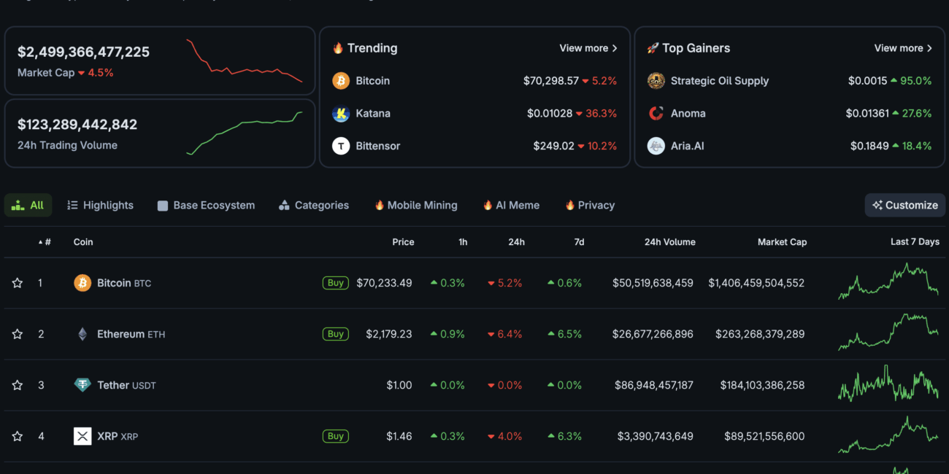Open the Market Cap trend chart
949x474 pixels.
(244, 61)
